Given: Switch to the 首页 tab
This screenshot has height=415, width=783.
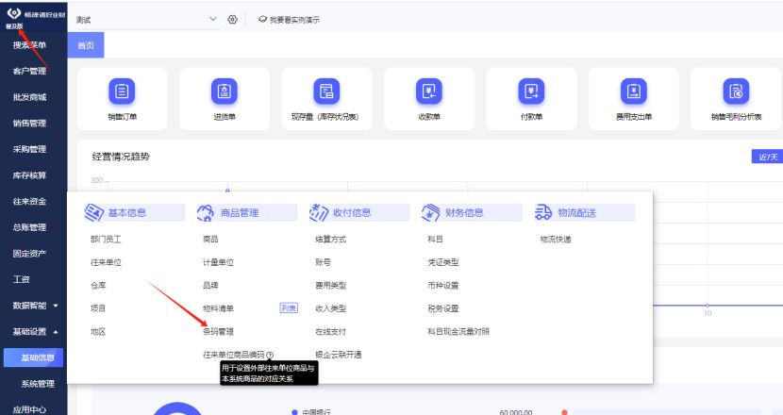Looking at the screenshot, I should [x=86, y=45].
